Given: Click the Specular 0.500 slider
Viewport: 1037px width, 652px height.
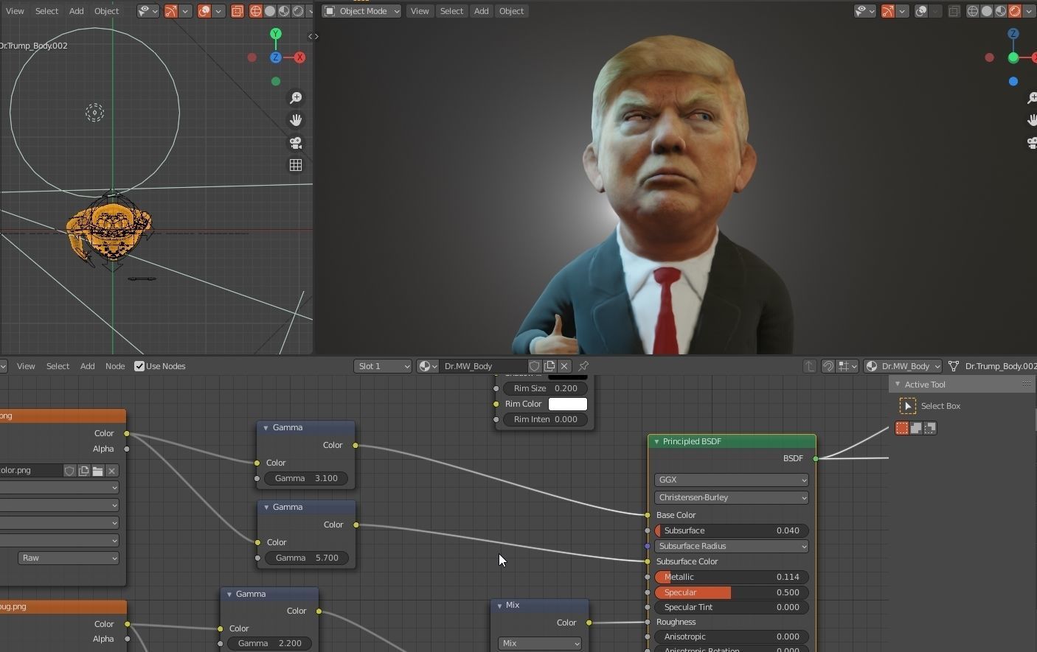Looking at the screenshot, I should click(731, 592).
